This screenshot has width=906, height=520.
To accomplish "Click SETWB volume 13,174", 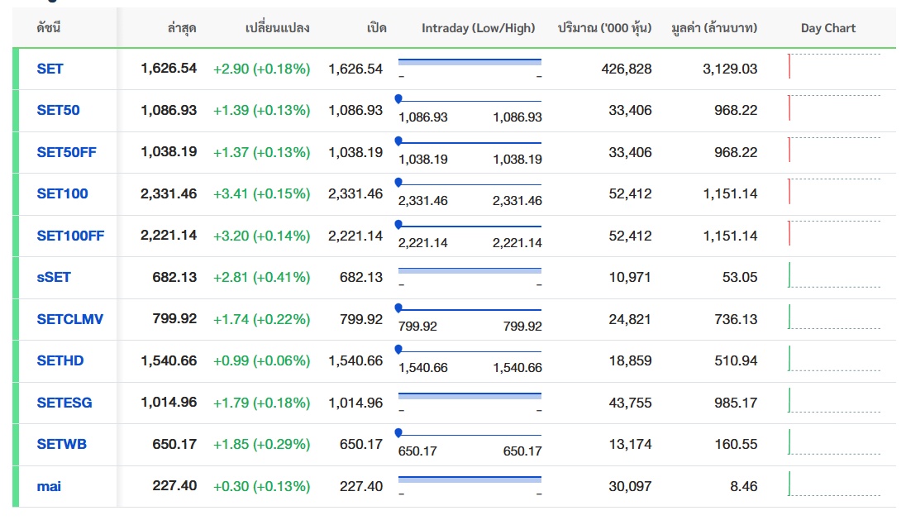I will tap(630, 444).
